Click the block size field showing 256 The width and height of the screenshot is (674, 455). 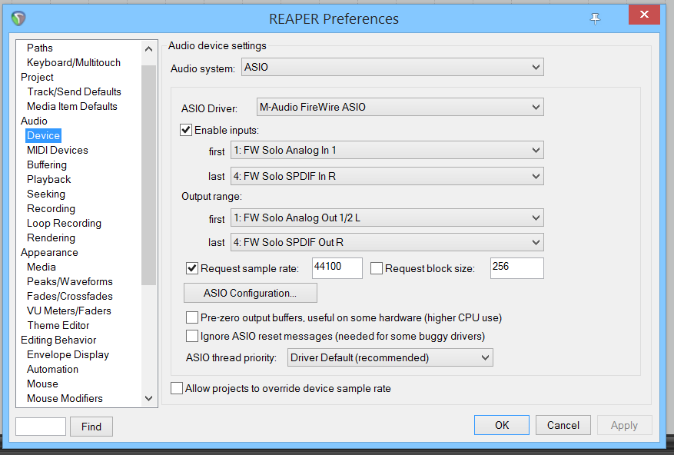(516, 268)
